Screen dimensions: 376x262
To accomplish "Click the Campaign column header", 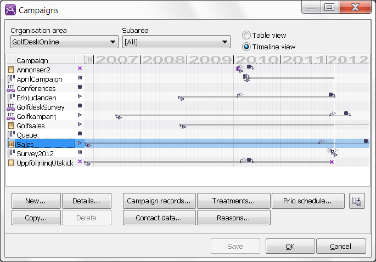I will 45,60.
